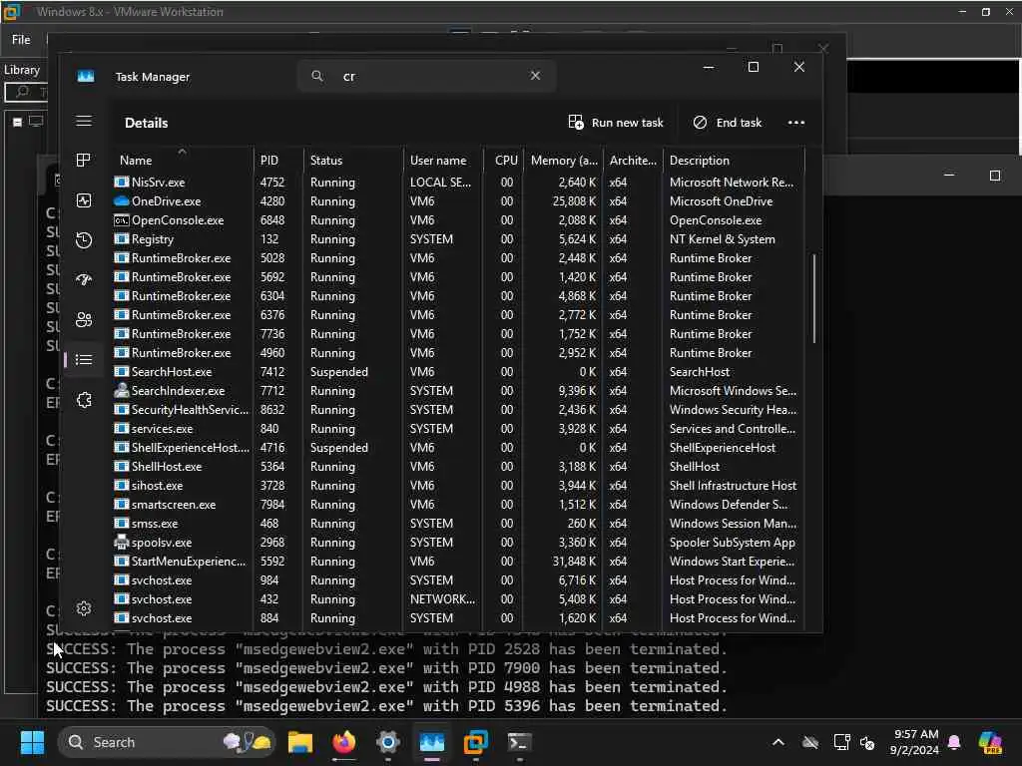The height and width of the screenshot is (766, 1022).
Task: Select the sihost.exe process row
Action: [x=458, y=486]
